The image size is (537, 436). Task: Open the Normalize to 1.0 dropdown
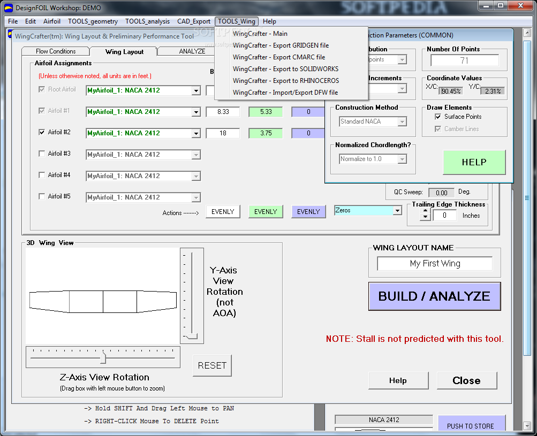point(403,159)
